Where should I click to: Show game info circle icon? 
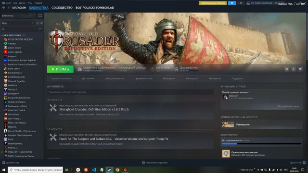coord(294,69)
